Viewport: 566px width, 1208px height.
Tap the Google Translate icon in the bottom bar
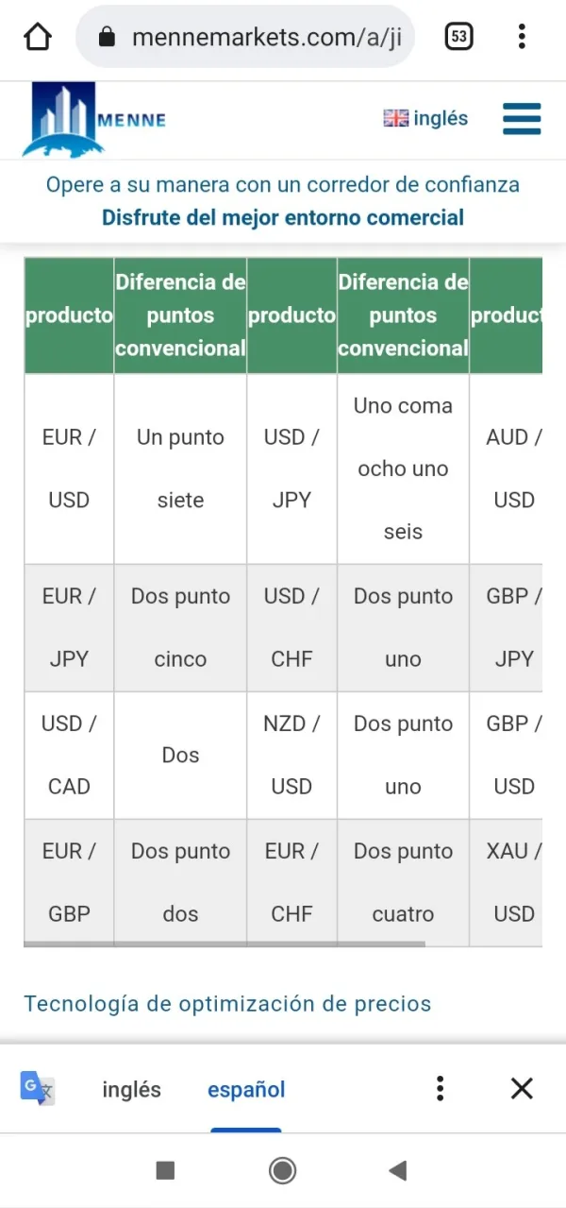pyautogui.click(x=36, y=1088)
